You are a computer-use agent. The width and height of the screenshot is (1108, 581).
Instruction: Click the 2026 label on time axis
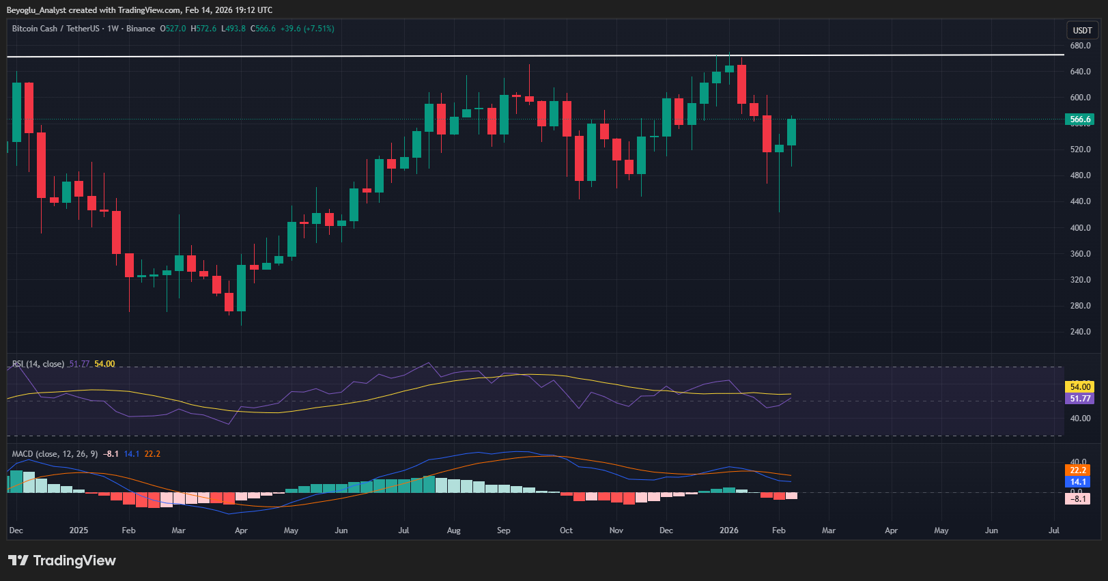[729, 530]
